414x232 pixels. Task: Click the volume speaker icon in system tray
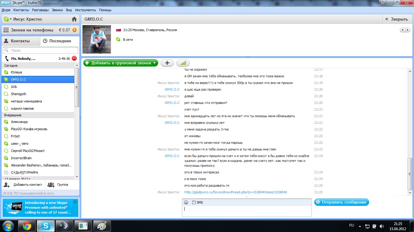click(382, 226)
